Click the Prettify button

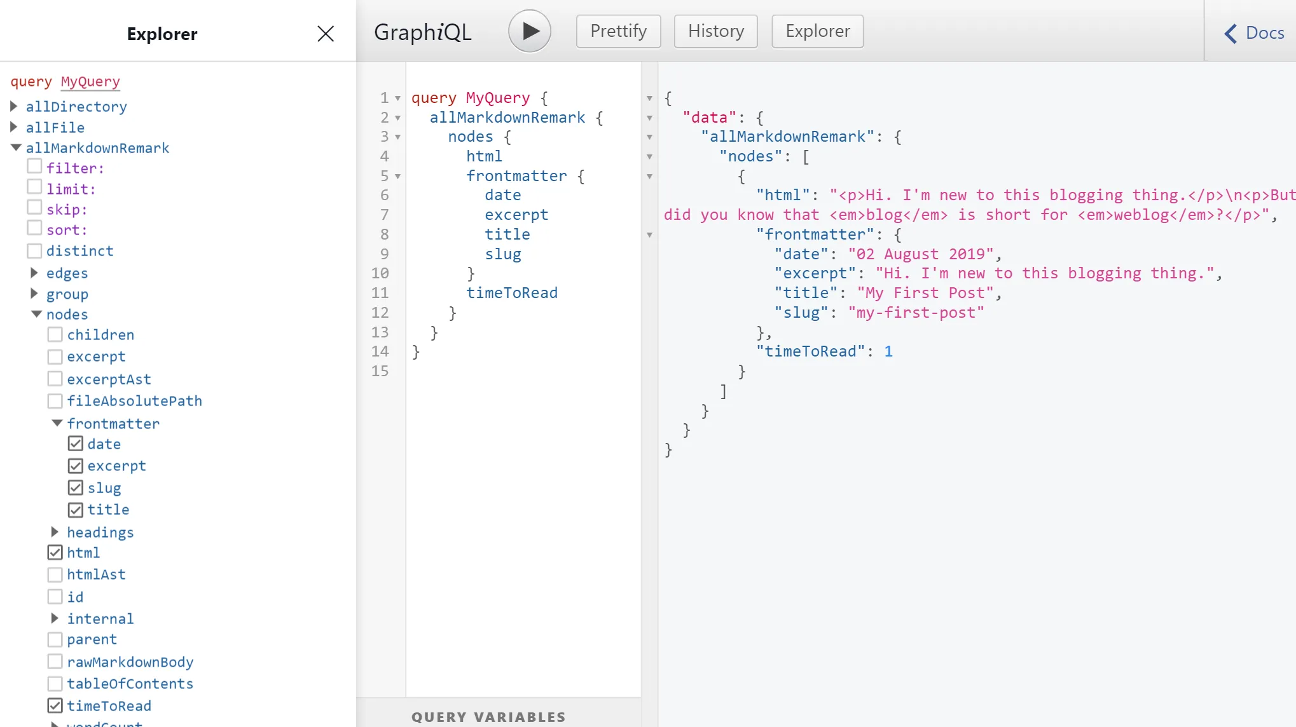(618, 31)
